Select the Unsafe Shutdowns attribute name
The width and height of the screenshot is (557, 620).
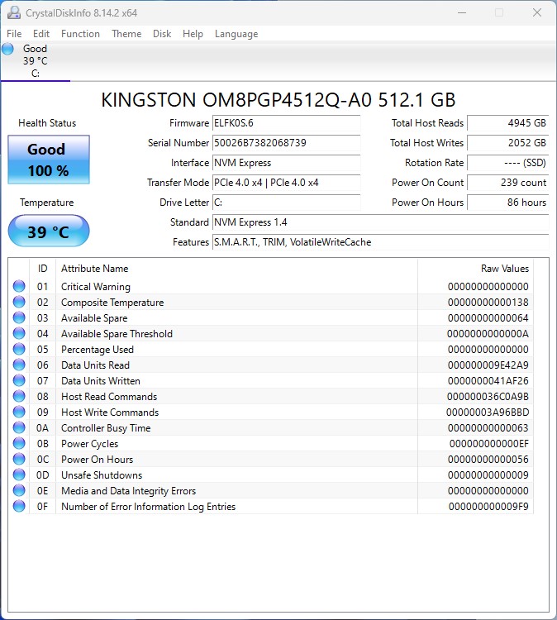click(102, 475)
